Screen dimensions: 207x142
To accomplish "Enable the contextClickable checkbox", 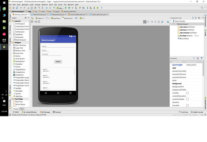I will (187, 99).
